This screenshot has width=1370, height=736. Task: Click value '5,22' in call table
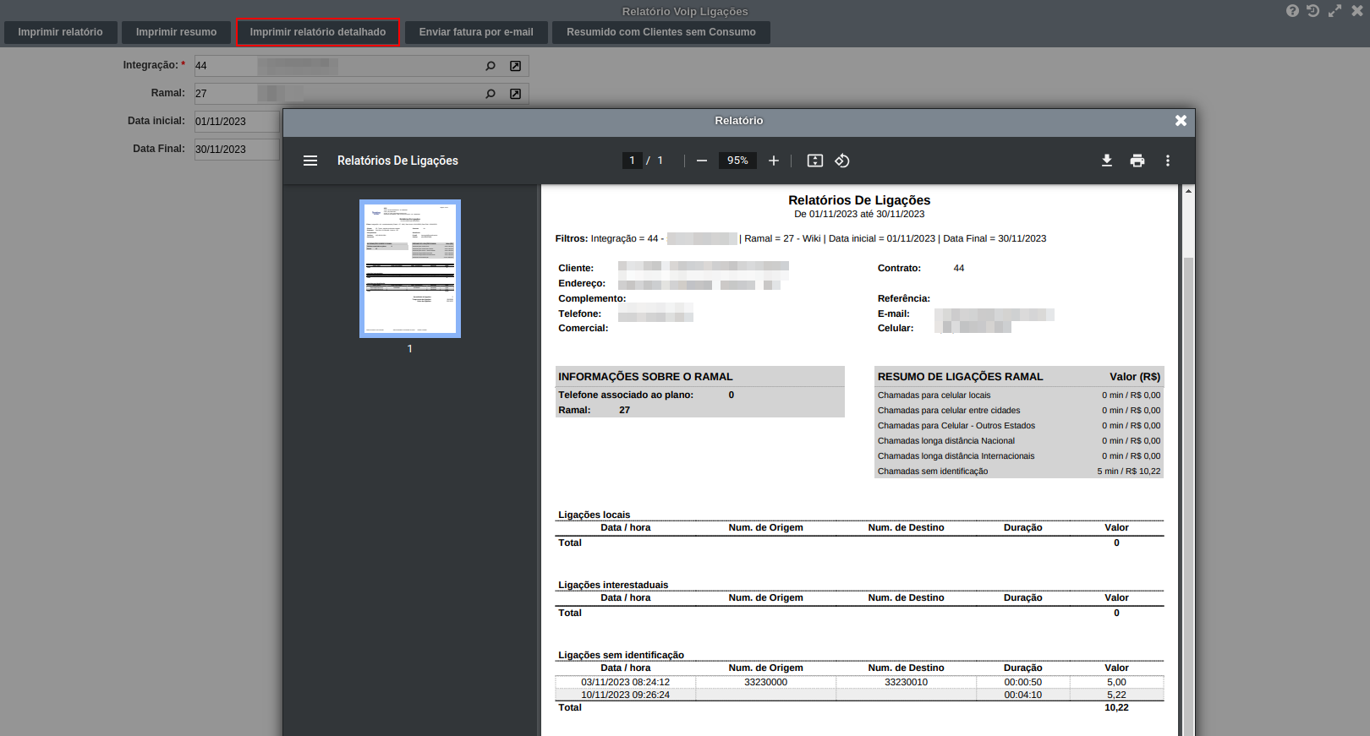[1116, 695]
